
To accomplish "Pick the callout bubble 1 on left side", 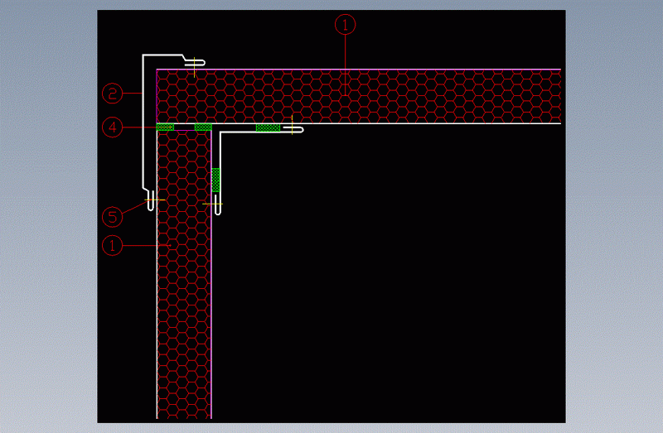I will coord(114,246).
